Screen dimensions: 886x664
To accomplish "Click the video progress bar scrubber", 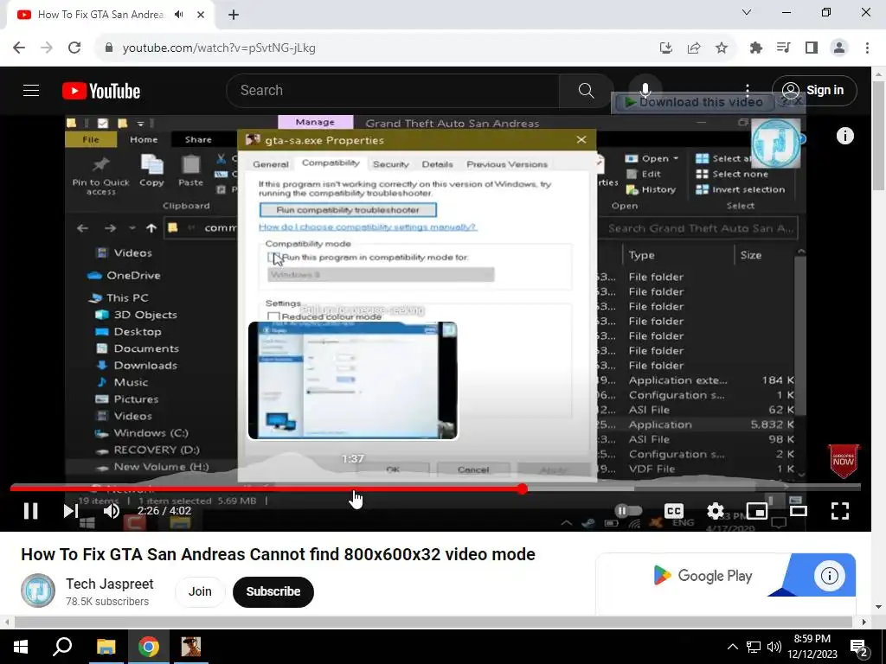I will click(522, 489).
